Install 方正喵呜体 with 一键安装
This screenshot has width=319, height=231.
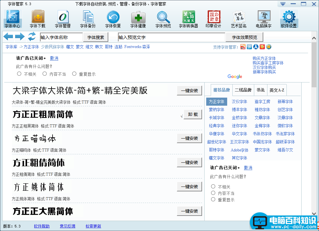point(189,138)
